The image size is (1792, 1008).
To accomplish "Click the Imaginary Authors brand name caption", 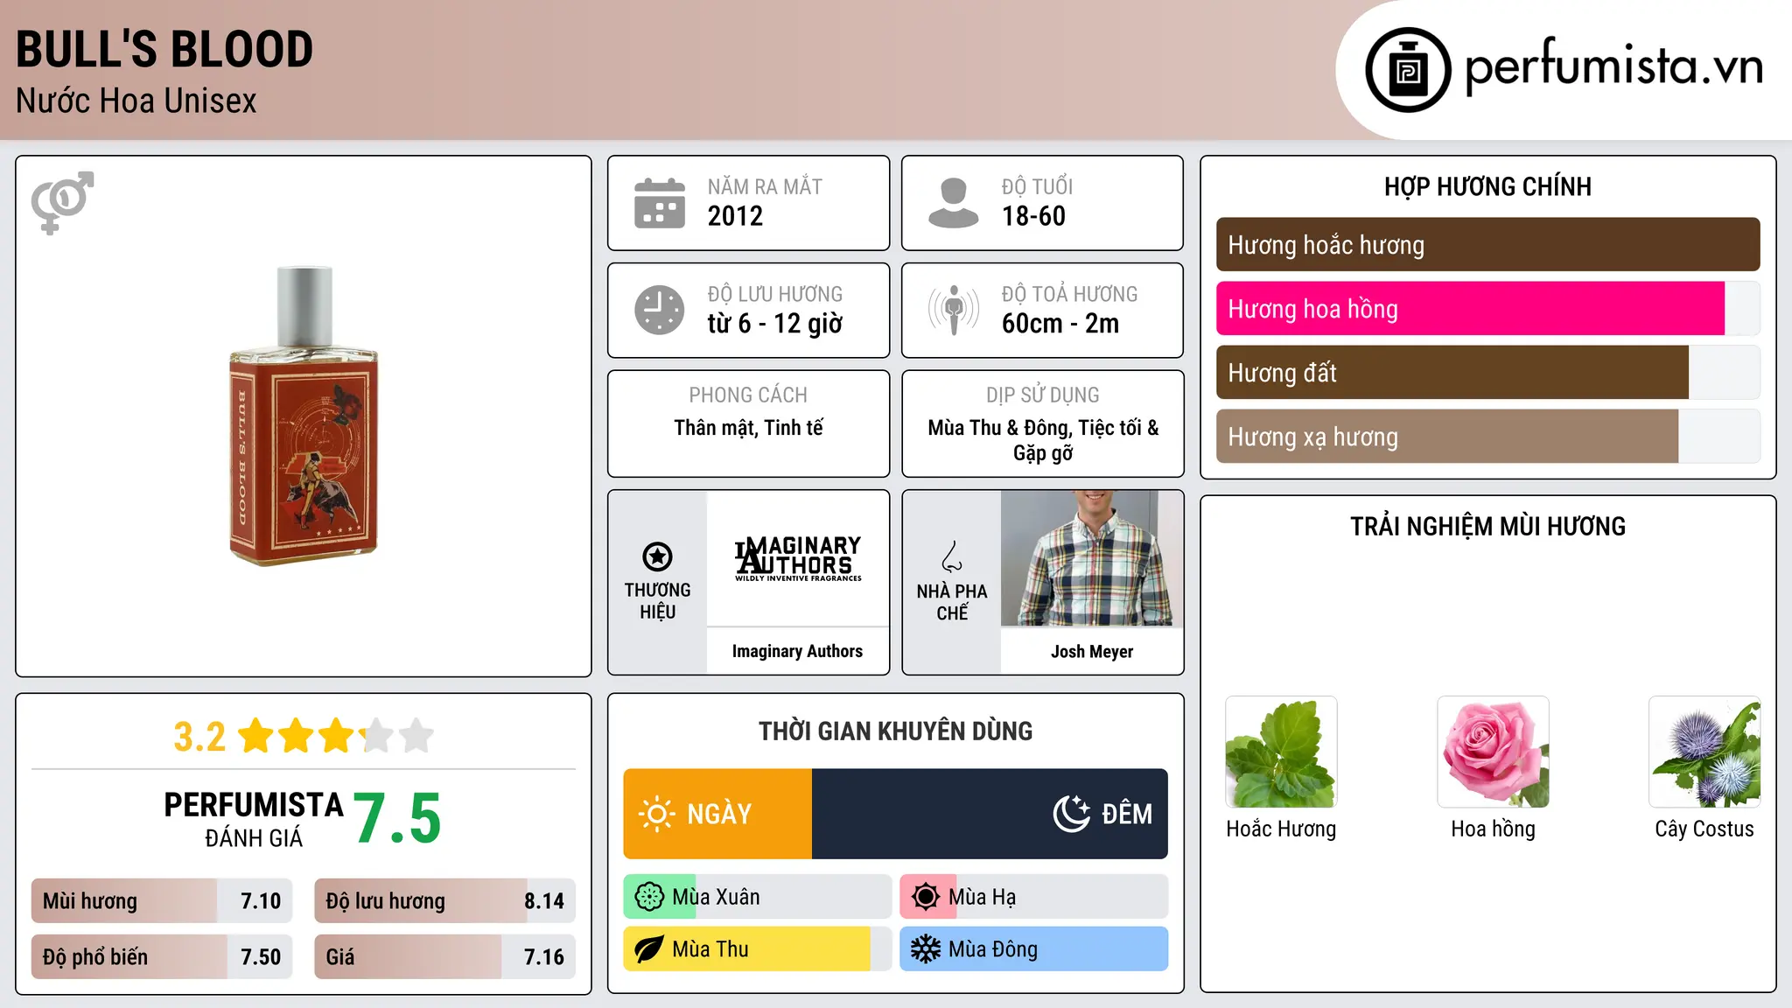I will tap(797, 651).
